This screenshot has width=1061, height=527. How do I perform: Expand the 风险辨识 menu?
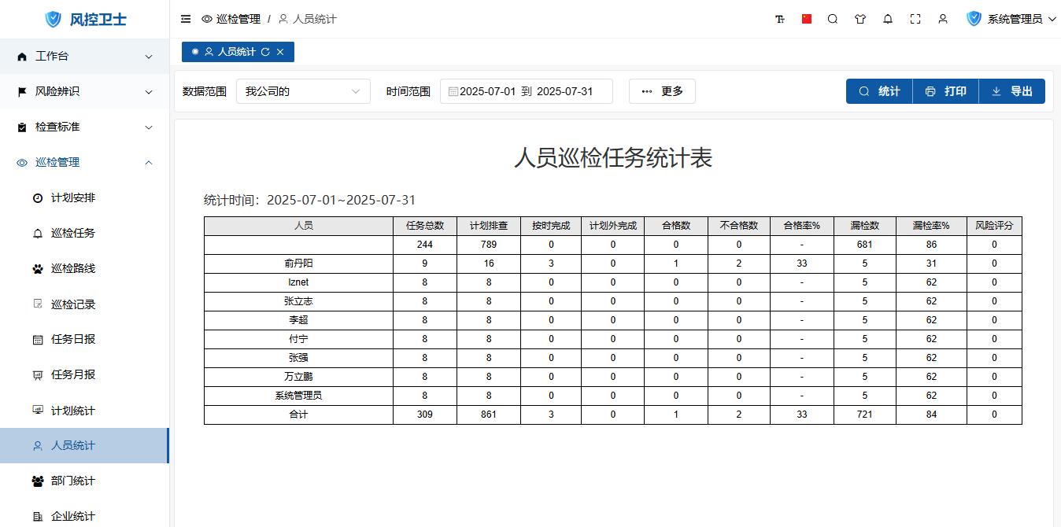pyautogui.click(x=84, y=92)
